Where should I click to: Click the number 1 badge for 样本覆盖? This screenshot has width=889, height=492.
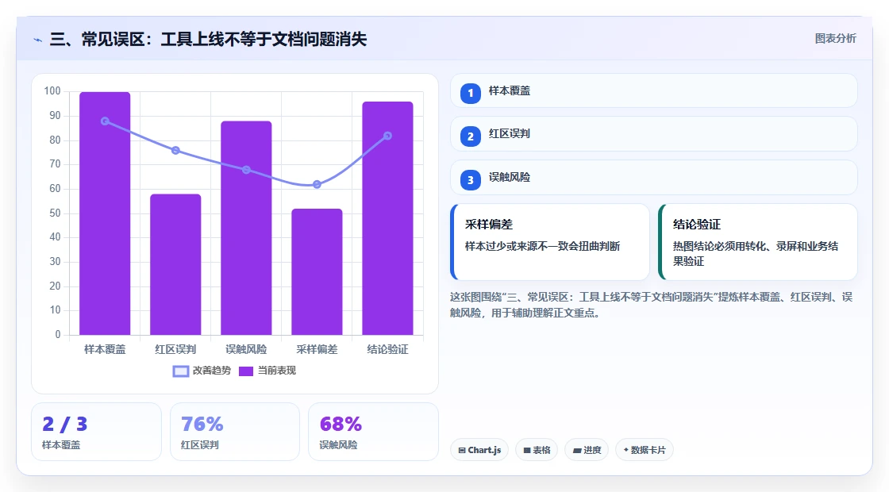[x=470, y=93]
